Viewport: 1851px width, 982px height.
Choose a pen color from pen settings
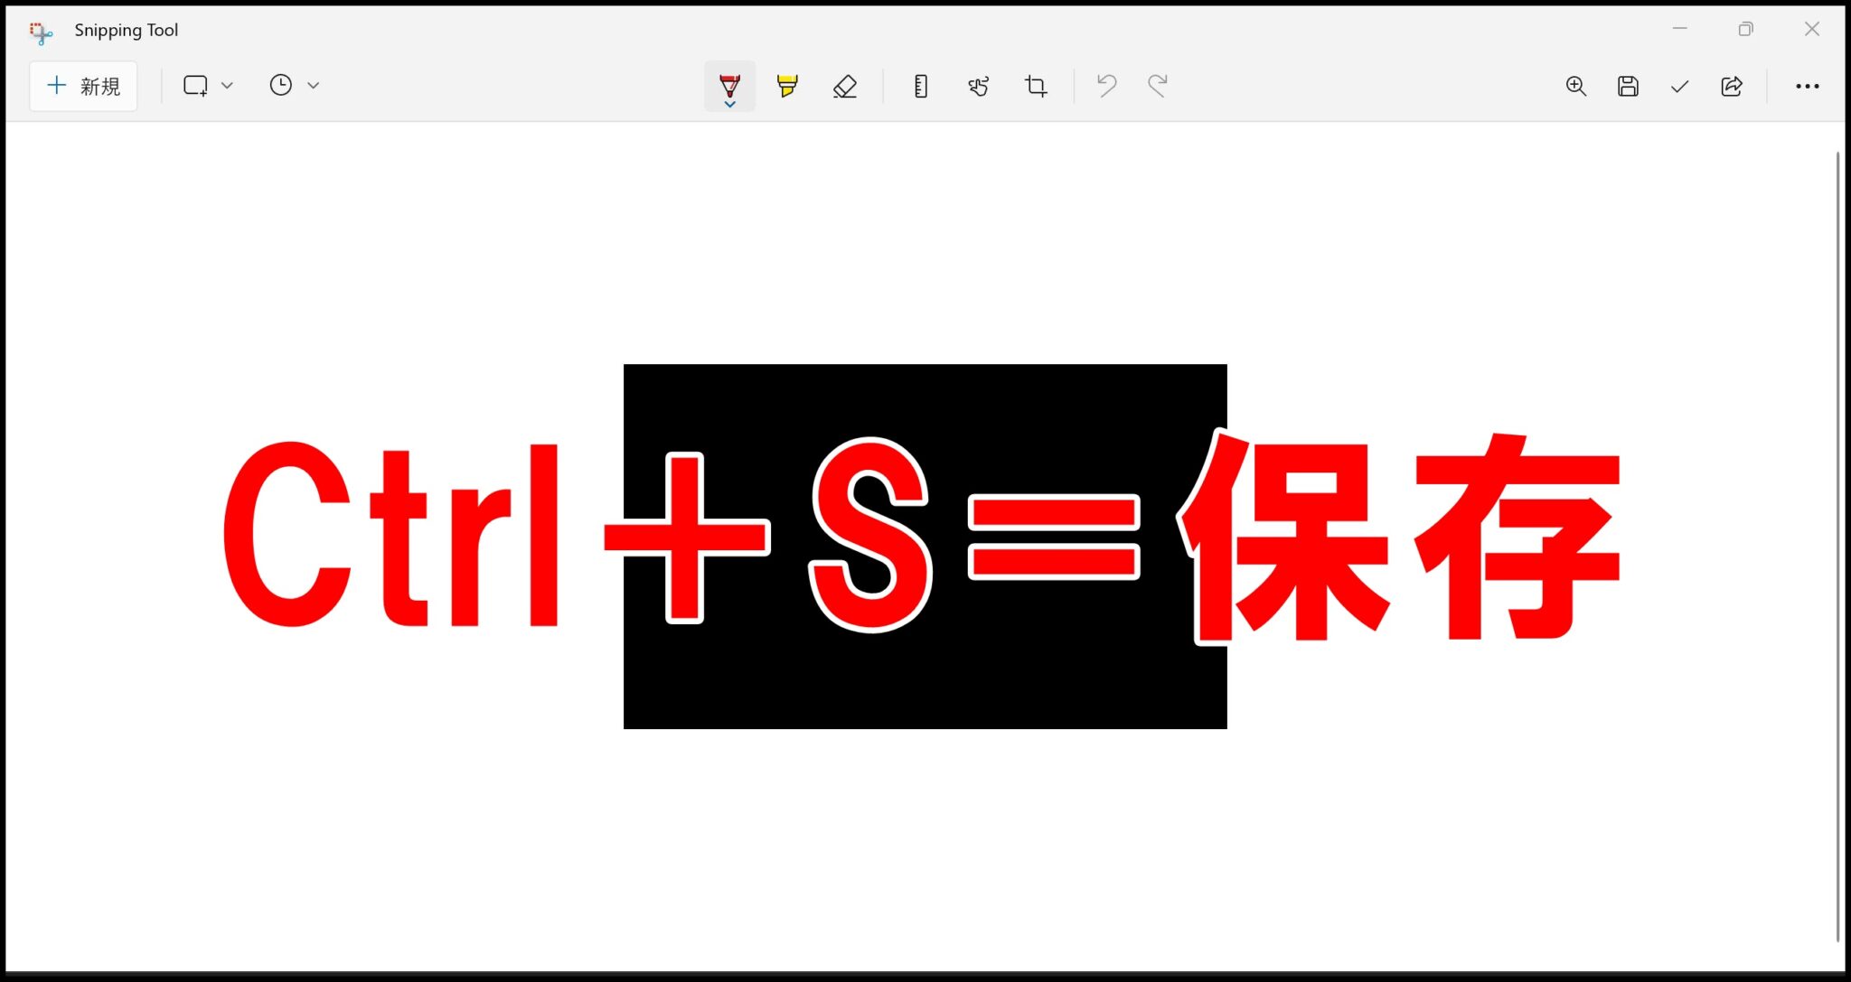tap(729, 105)
